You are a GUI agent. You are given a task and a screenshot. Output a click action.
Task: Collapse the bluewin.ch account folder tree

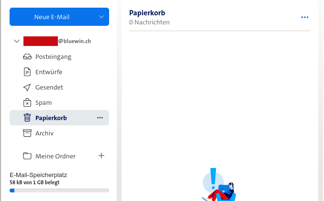point(17,41)
